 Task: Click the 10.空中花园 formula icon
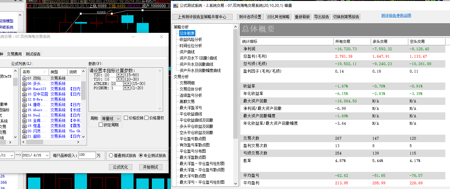[25, 94]
